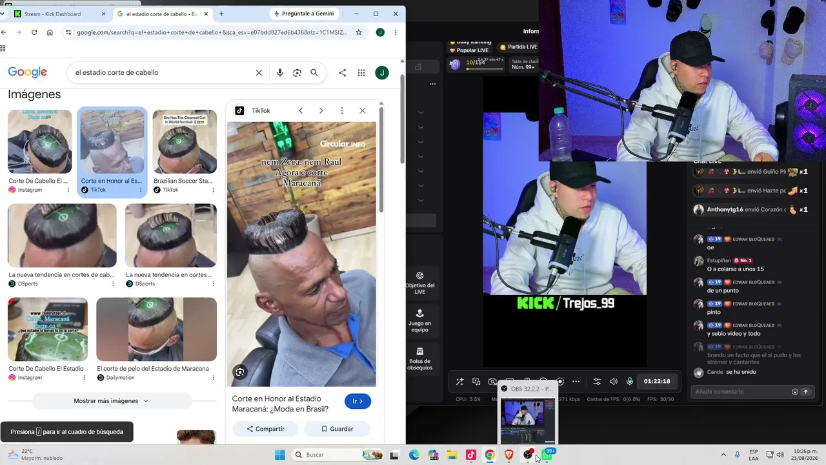Show previous image in the TikTok preview panel
The height and width of the screenshot is (465, 826).
(301, 110)
